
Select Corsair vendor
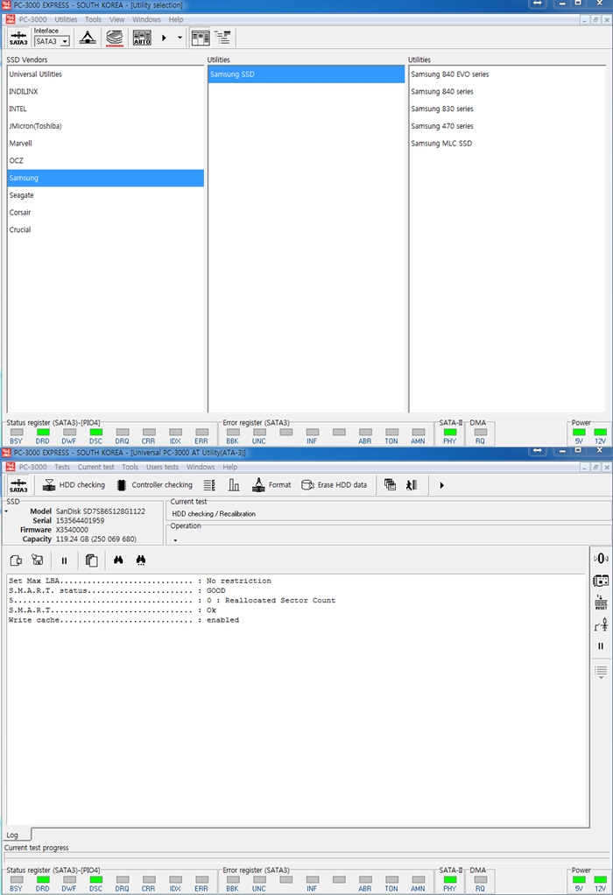coord(106,212)
